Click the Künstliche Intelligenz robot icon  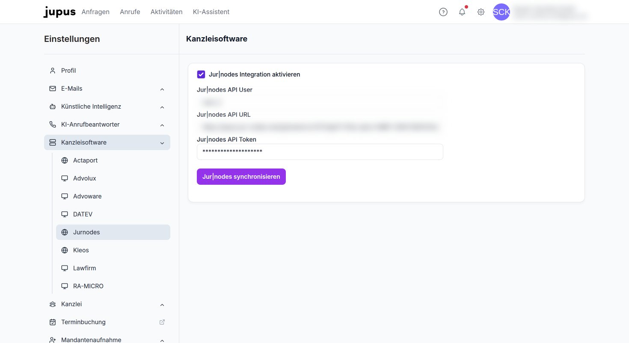pos(53,106)
